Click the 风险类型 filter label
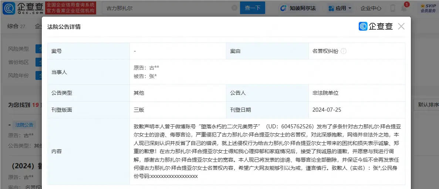 pos(18,49)
